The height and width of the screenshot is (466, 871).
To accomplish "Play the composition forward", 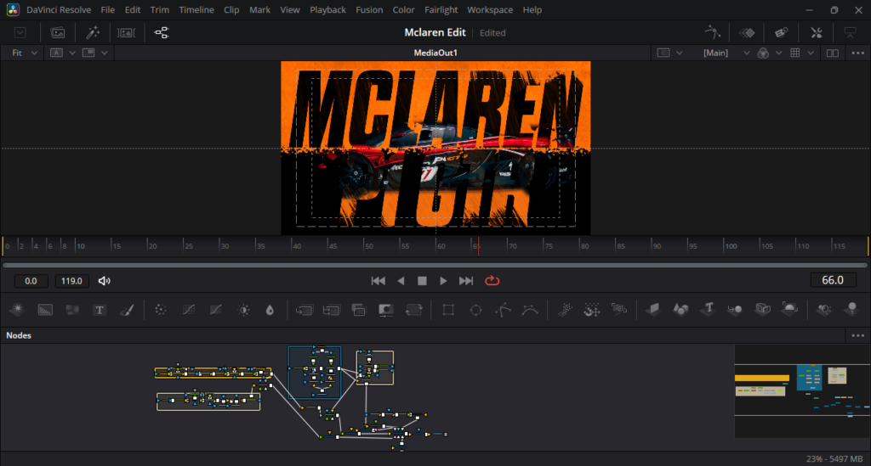I will click(443, 281).
